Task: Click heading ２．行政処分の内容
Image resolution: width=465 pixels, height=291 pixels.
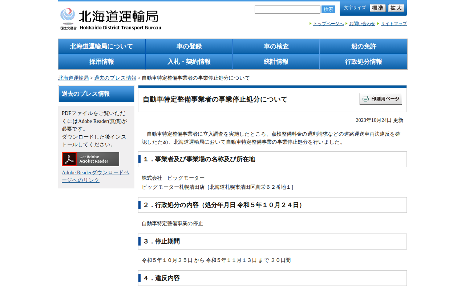Action: click(x=272, y=205)
